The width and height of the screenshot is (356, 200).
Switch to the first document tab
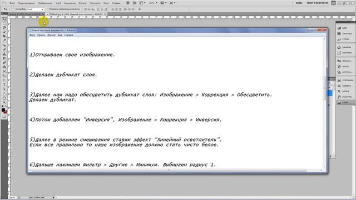tap(27, 14)
